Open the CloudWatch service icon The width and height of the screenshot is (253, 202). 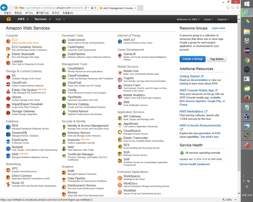(x=64, y=70)
